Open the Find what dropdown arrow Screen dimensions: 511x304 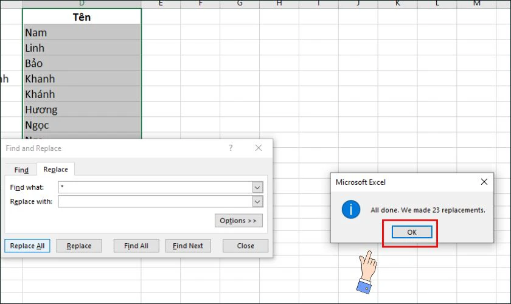click(257, 188)
